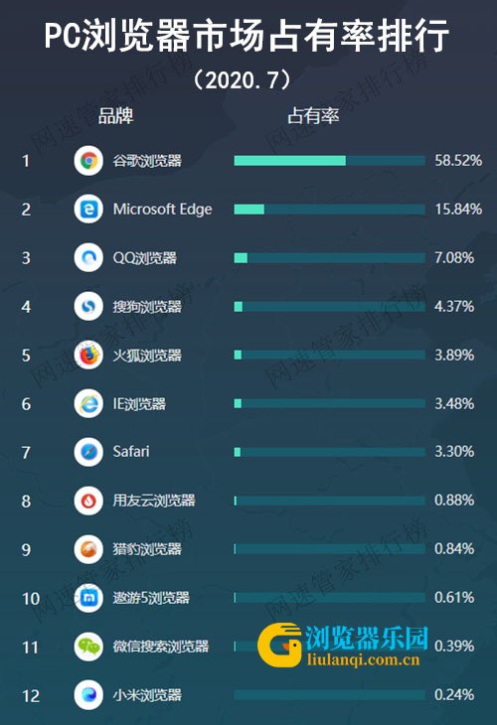Click the Microsoft Edge 15.84% share bar
This screenshot has width=497, height=725.
(x=329, y=210)
